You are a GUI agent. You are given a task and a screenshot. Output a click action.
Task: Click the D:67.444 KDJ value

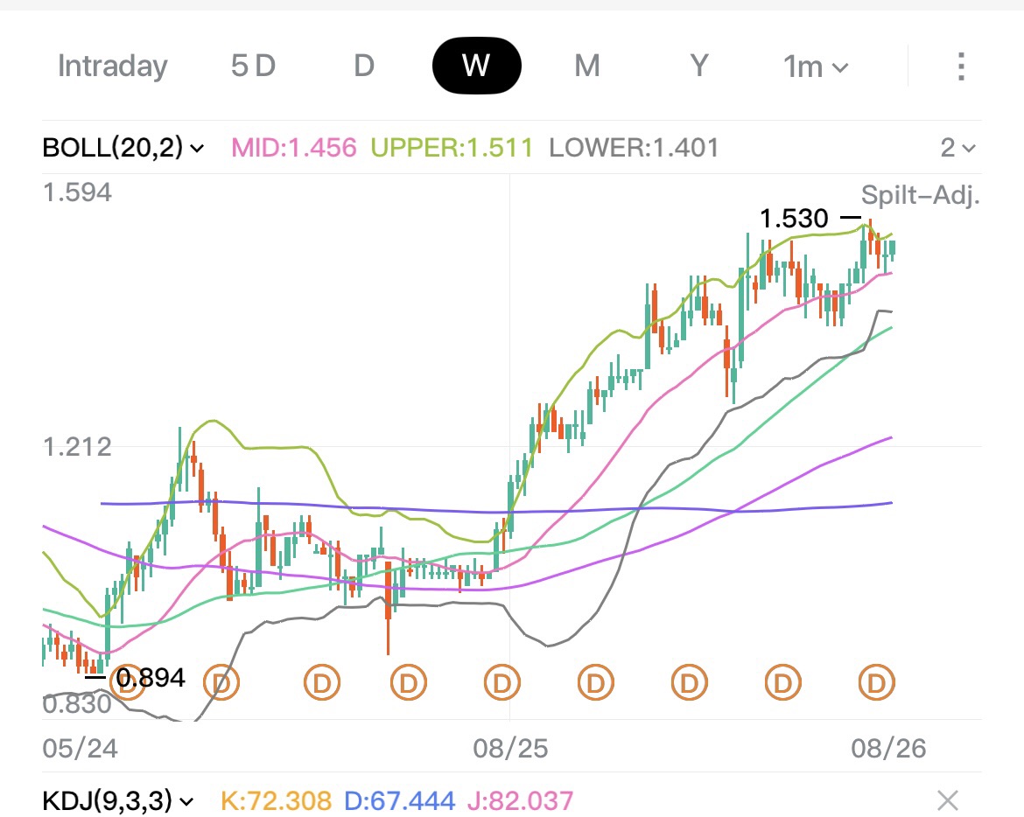pyautogui.click(x=399, y=800)
